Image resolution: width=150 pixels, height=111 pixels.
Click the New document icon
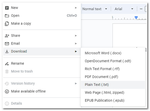click(7, 8)
